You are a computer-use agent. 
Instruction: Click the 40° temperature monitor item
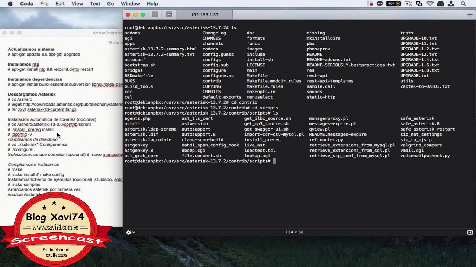click(394, 4)
